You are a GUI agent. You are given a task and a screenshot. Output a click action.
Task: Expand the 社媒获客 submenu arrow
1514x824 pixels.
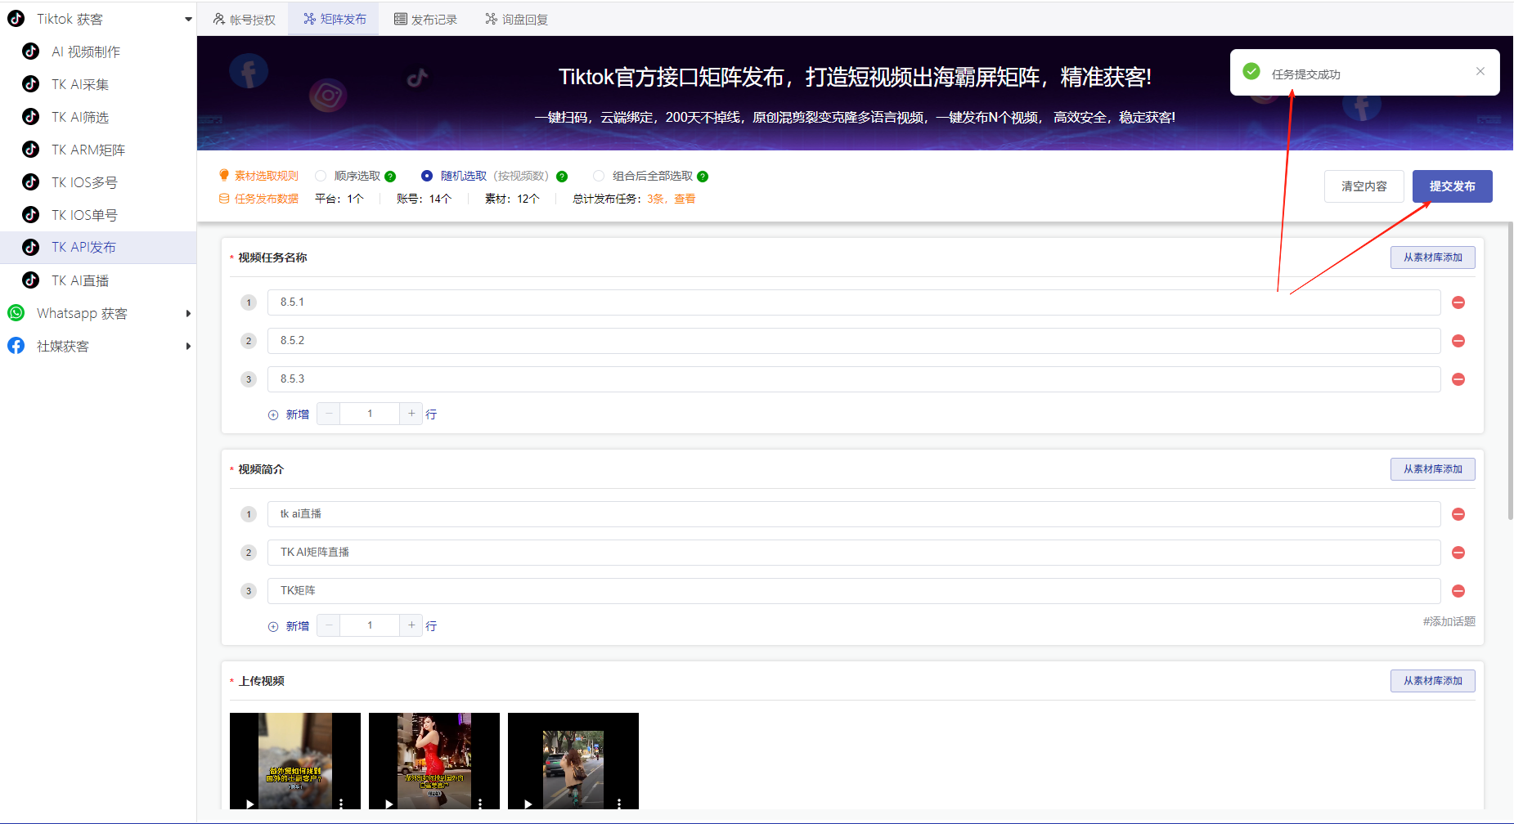[189, 345]
